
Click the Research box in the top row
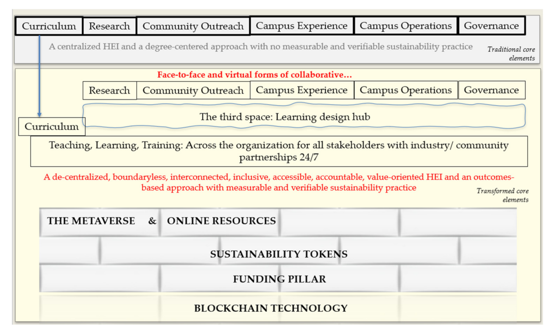109,26
